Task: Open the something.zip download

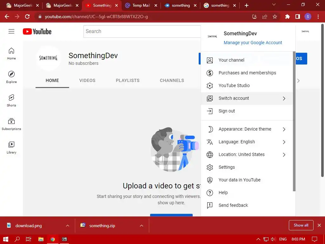Action: click(102, 226)
